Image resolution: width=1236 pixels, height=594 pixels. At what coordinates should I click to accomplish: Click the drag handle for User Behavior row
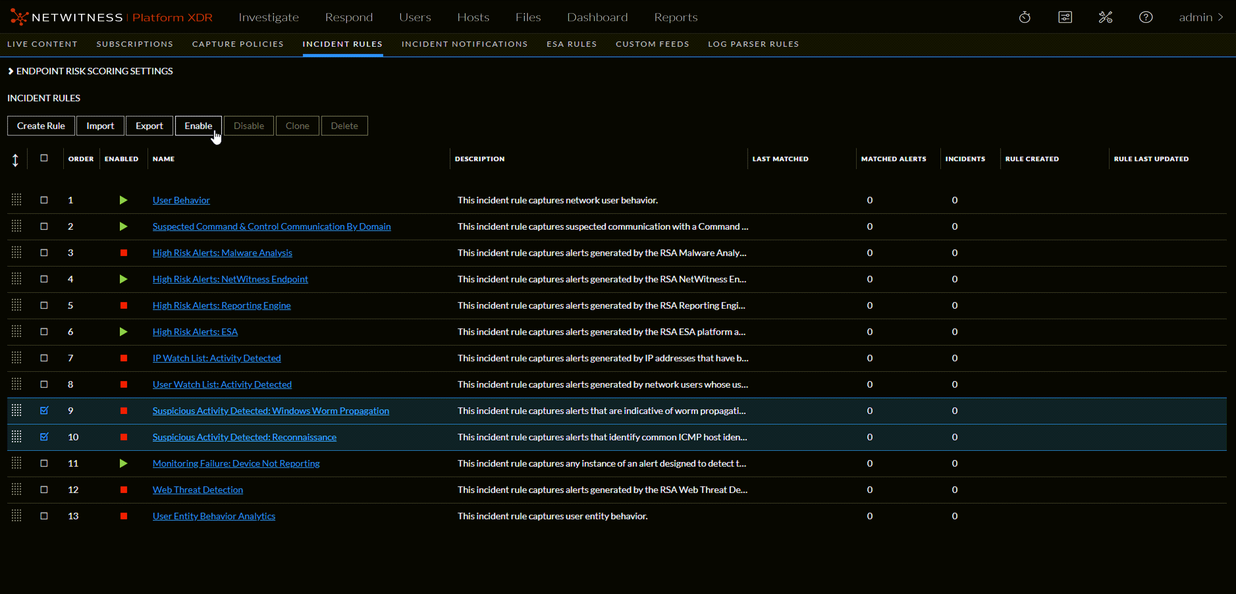[16, 200]
